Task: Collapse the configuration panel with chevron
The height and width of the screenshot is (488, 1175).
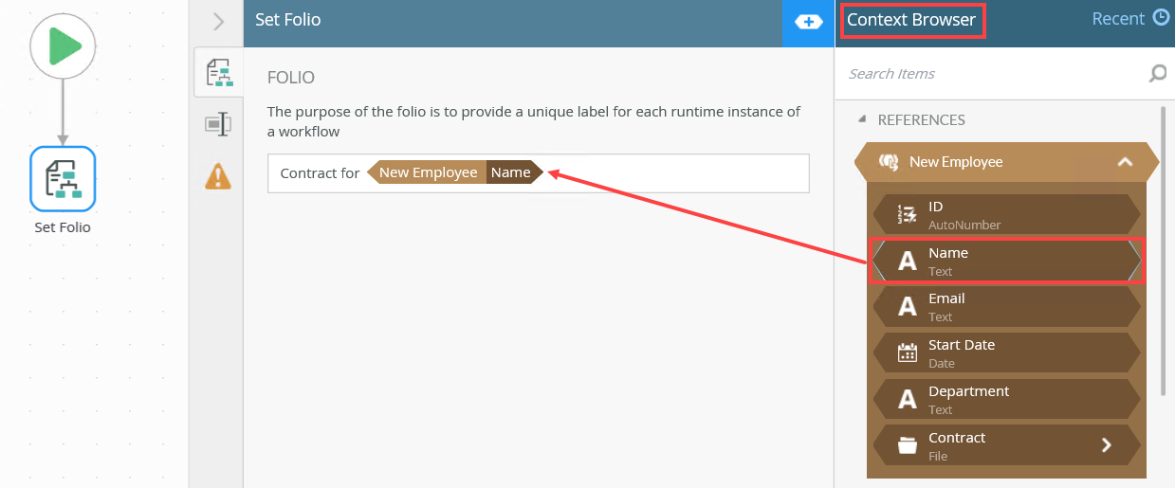Action: 219,21
